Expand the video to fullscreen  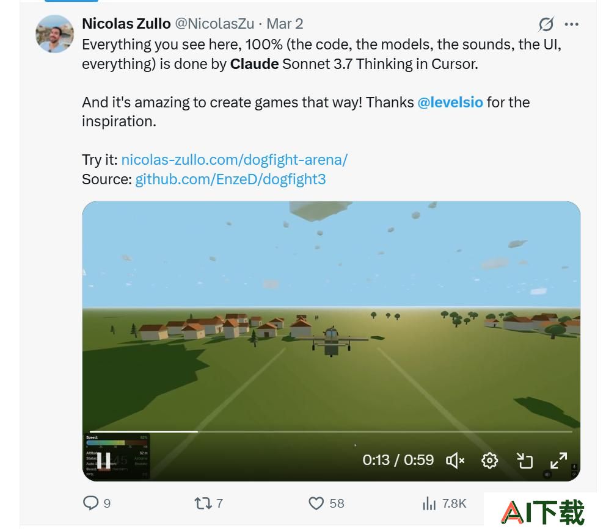coord(558,460)
